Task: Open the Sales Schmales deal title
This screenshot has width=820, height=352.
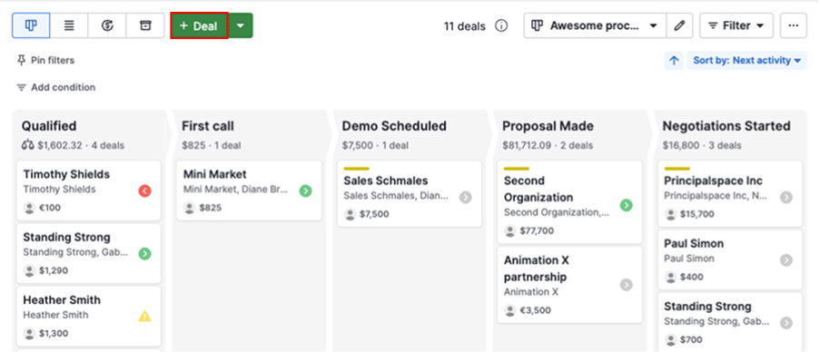Action: tap(386, 181)
